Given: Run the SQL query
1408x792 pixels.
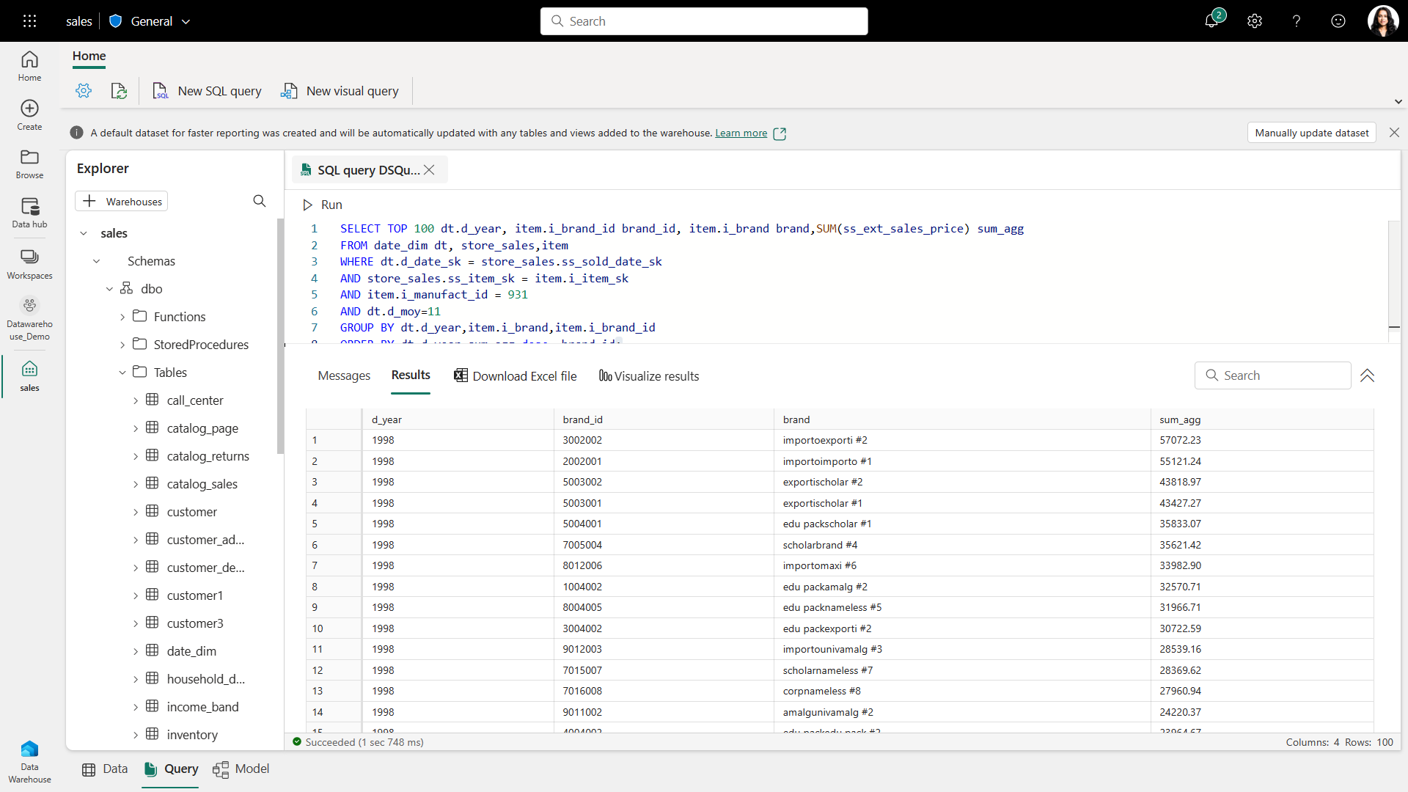Looking at the screenshot, I should click(x=323, y=205).
